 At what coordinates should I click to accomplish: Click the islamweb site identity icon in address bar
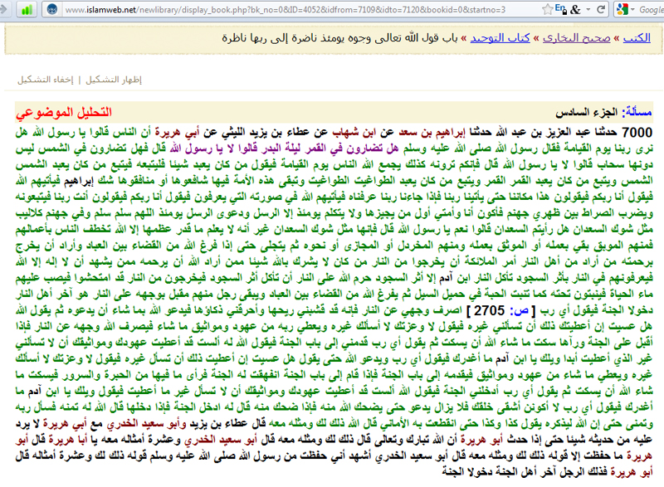click(51, 9)
